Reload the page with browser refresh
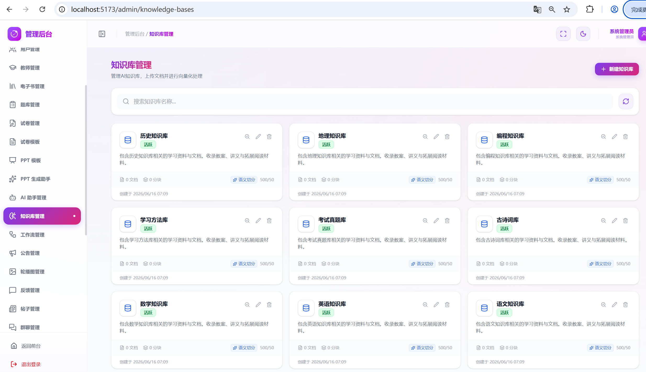This screenshot has height=372, width=646. [x=42, y=9]
